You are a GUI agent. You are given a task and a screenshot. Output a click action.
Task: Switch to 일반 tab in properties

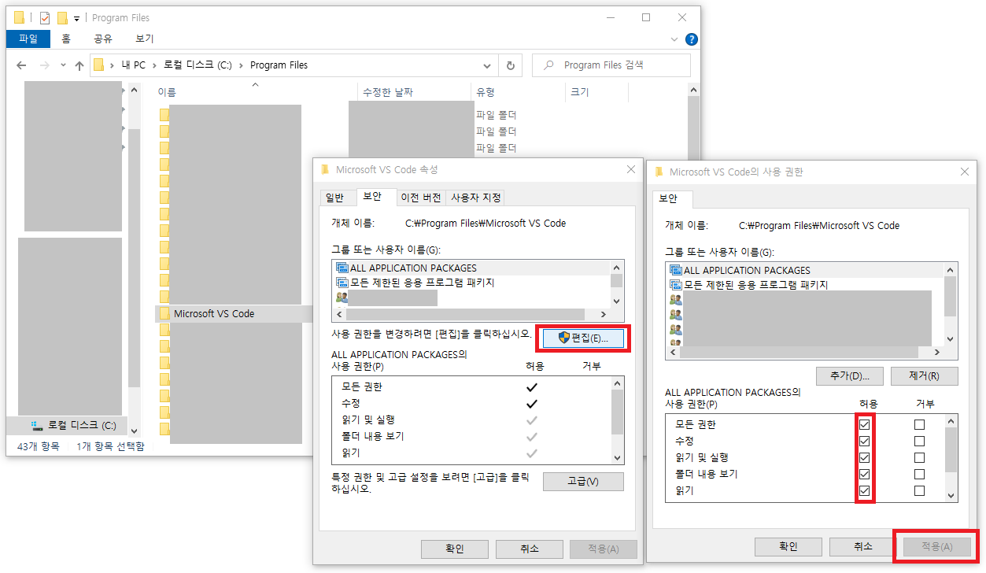[x=334, y=198]
